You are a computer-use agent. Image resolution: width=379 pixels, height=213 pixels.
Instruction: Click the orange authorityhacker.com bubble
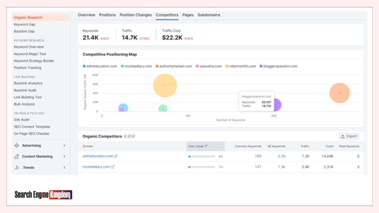click(340, 93)
